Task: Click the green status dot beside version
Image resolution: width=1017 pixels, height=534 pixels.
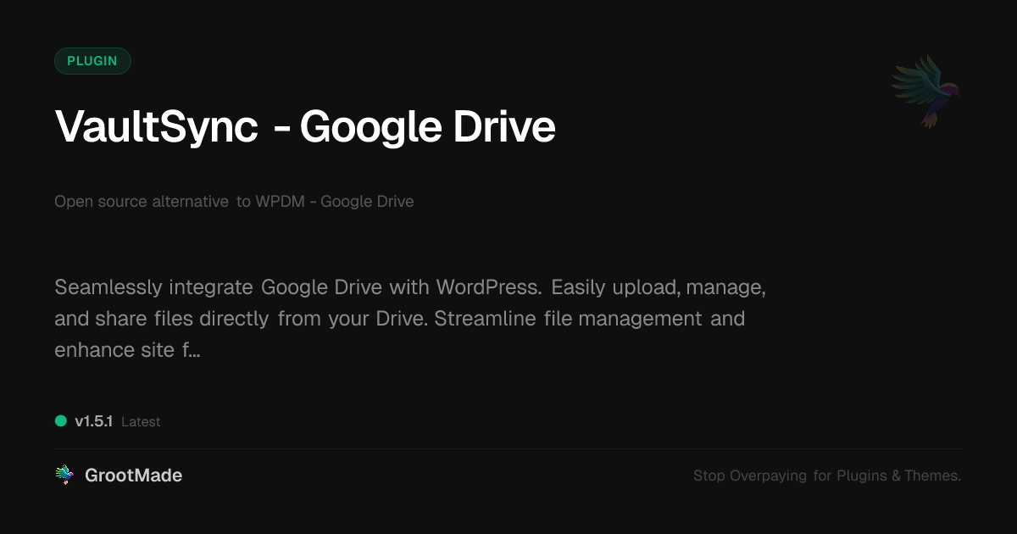Action: [61, 421]
